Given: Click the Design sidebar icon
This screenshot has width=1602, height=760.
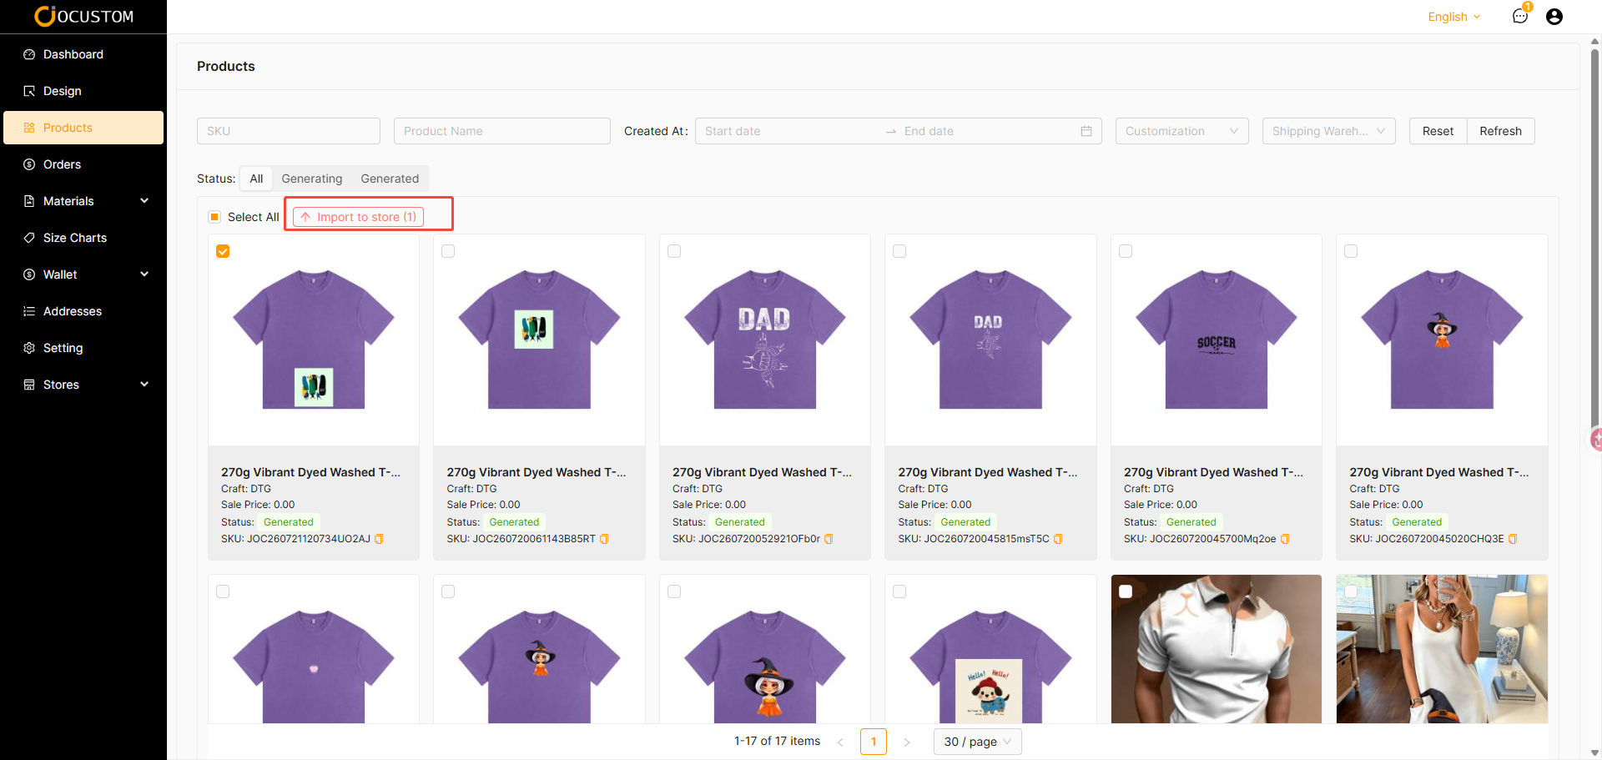Looking at the screenshot, I should point(29,91).
